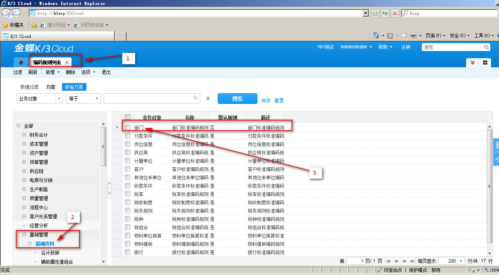Screen dimensions: 499x275
Task: Open the 业务对象 field dropdown
Action: point(59,99)
